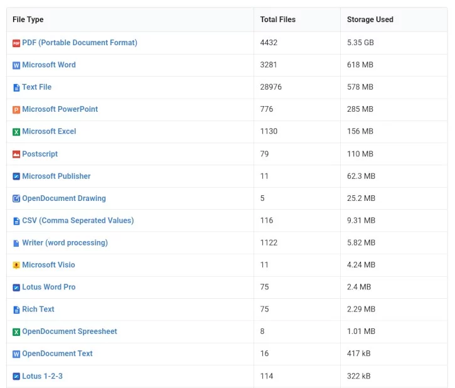The height and width of the screenshot is (388, 455).
Task: Open the Lotus Word Pro link
Action: click(x=49, y=287)
